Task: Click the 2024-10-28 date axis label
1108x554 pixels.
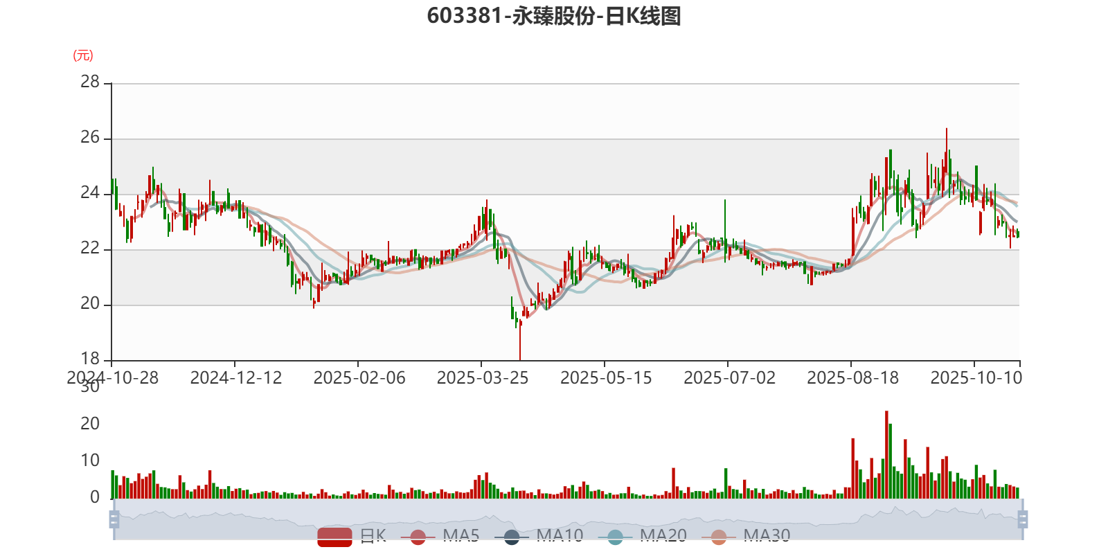Action: (x=113, y=378)
